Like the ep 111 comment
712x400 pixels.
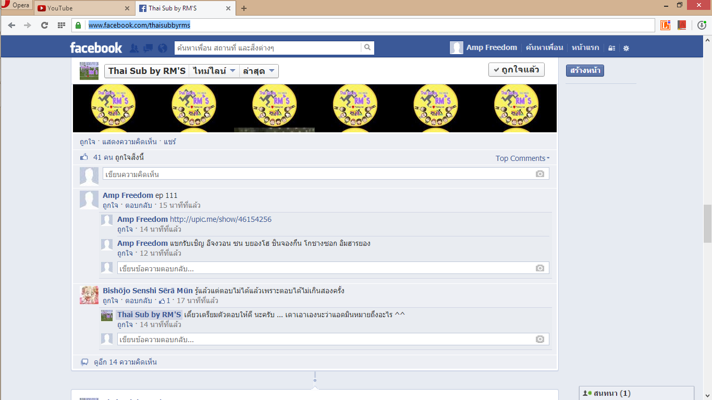click(111, 205)
